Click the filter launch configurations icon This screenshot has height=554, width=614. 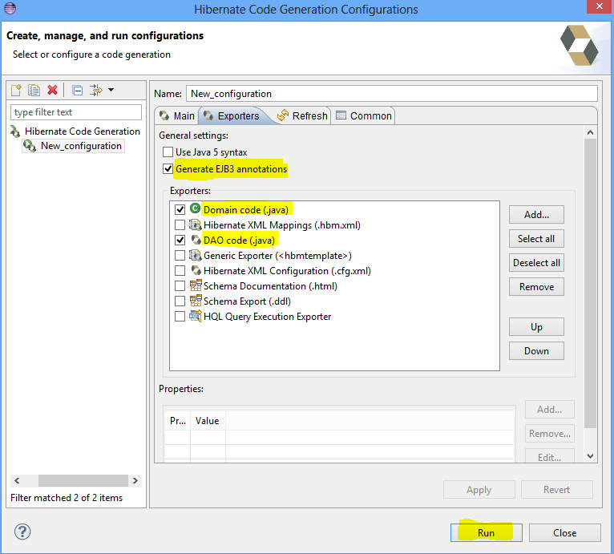95,90
